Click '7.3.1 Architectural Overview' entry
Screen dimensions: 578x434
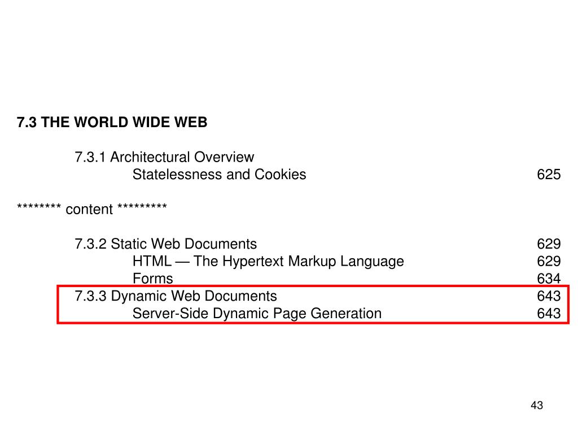[164, 157]
